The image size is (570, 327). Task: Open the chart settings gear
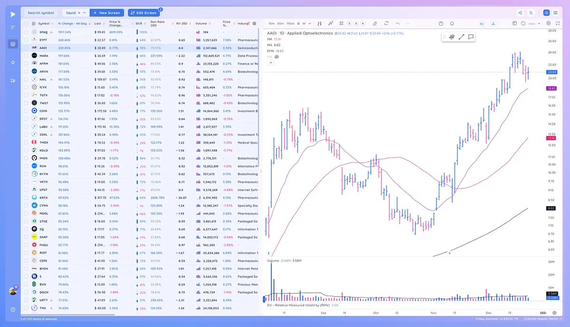[x=549, y=23]
